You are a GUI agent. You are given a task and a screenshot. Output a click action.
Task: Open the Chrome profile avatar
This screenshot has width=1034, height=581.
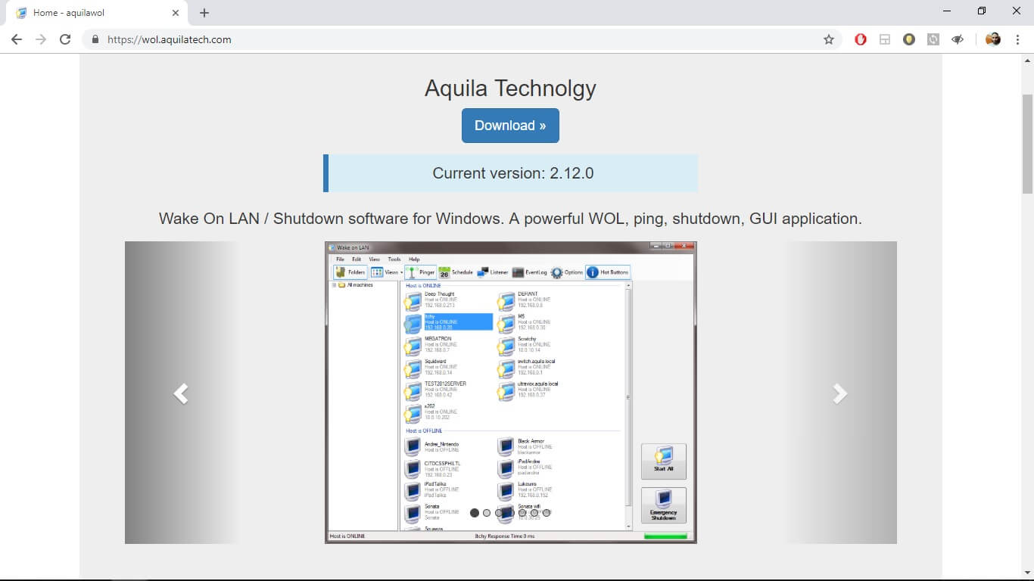click(x=993, y=39)
